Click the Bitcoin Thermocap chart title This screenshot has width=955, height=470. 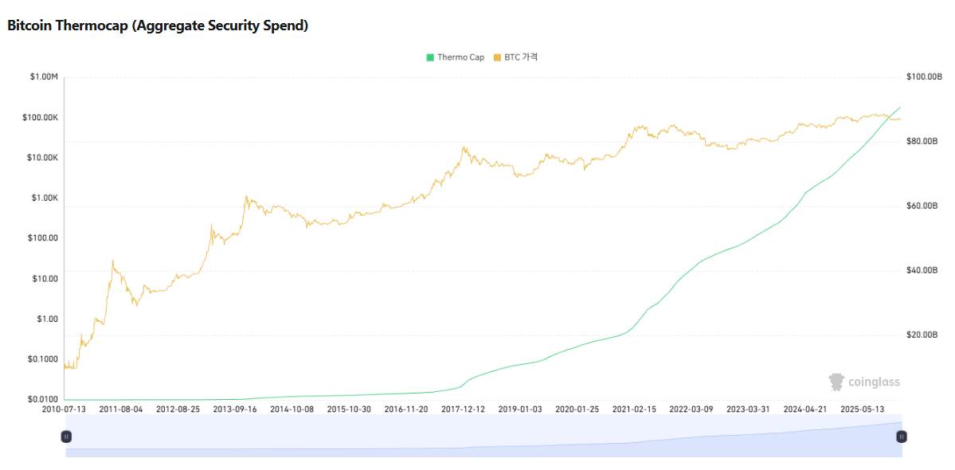point(158,25)
